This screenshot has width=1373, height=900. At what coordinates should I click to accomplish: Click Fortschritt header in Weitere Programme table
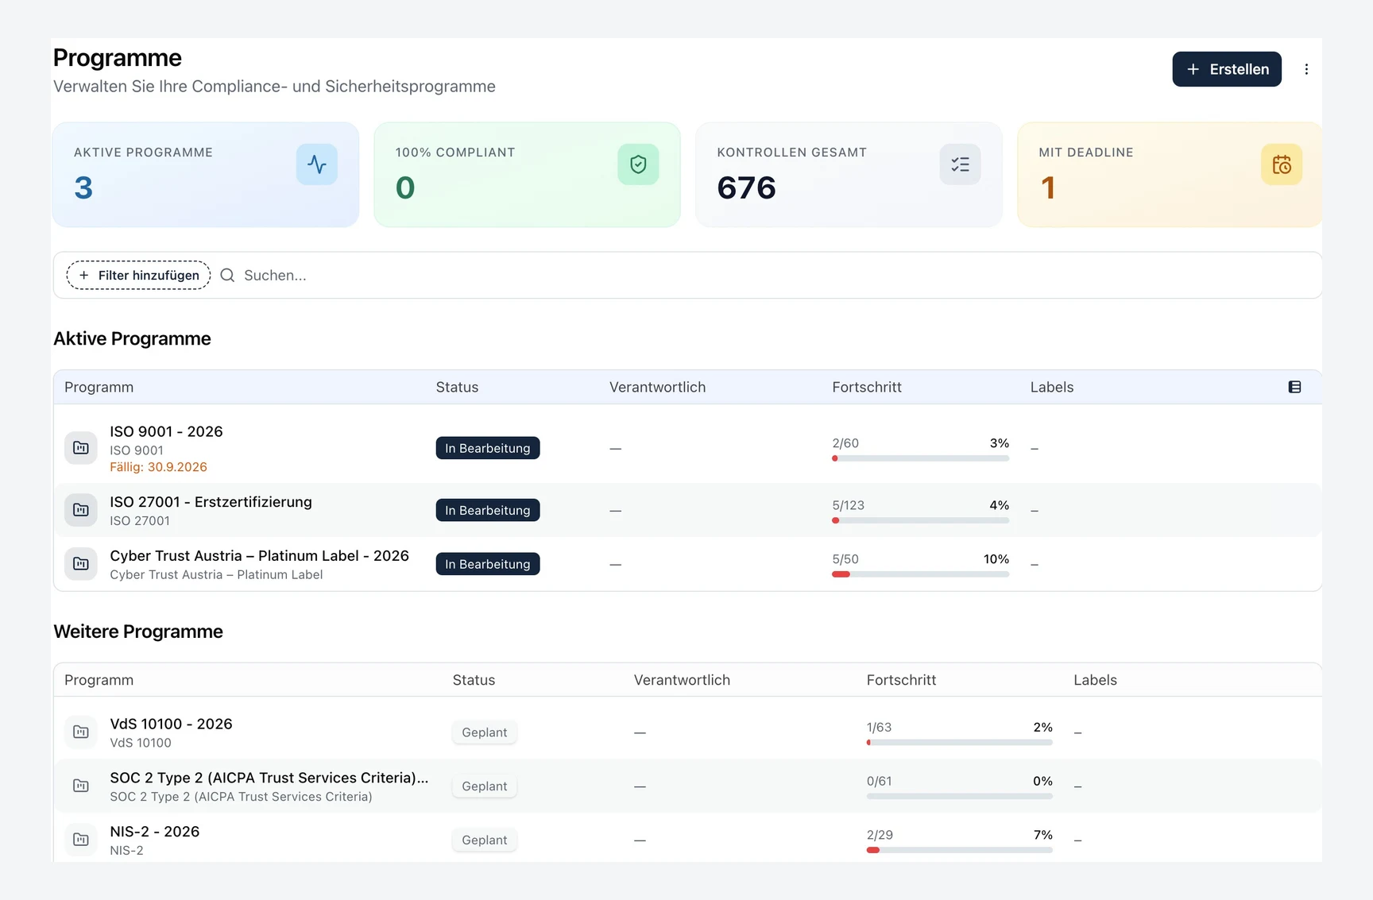coord(901,680)
